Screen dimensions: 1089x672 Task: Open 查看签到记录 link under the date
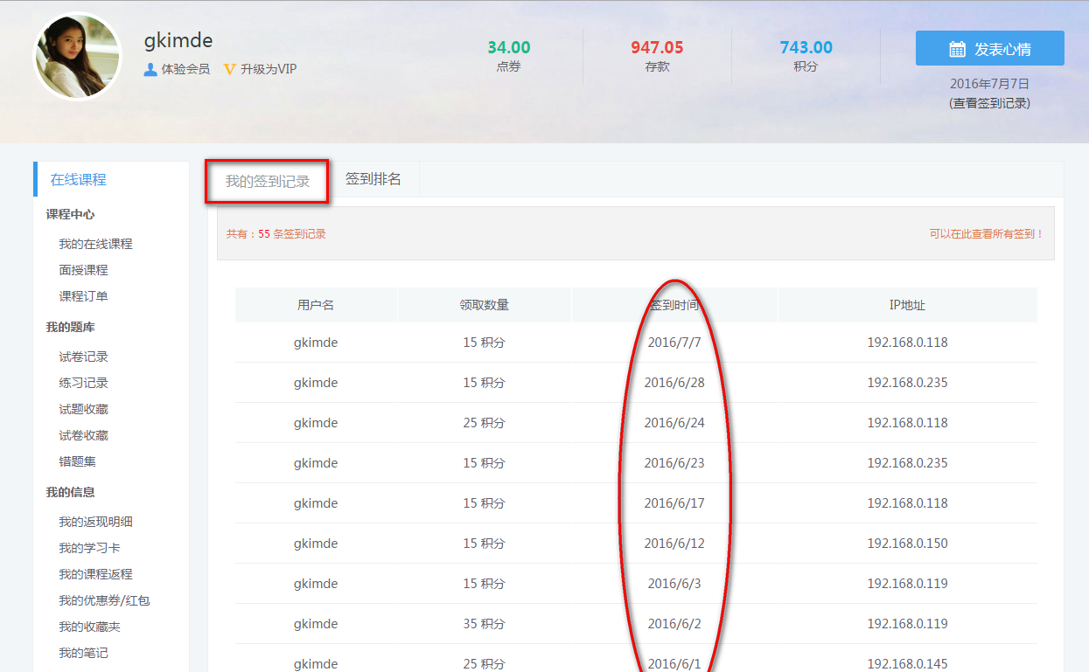(x=989, y=103)
